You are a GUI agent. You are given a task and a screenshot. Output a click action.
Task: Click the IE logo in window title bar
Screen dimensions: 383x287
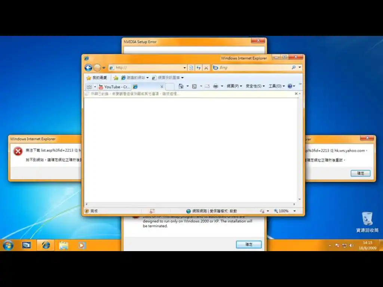click(x=86, y=58)
